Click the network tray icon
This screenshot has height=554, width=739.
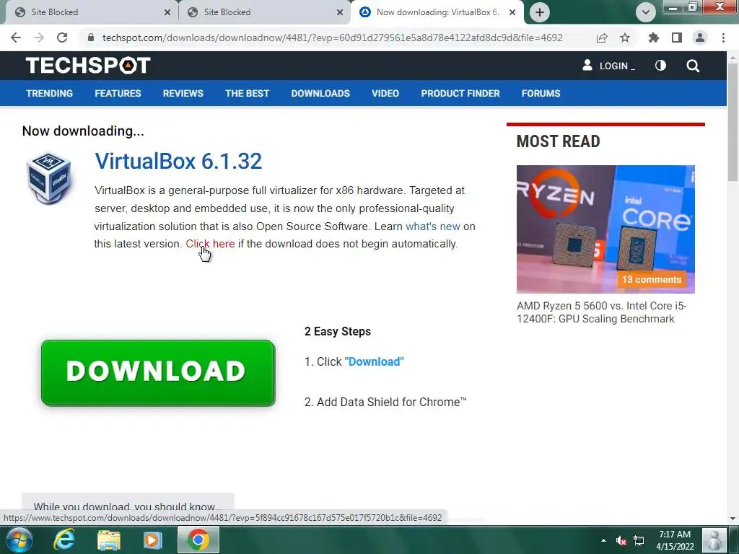click(639, 541)
